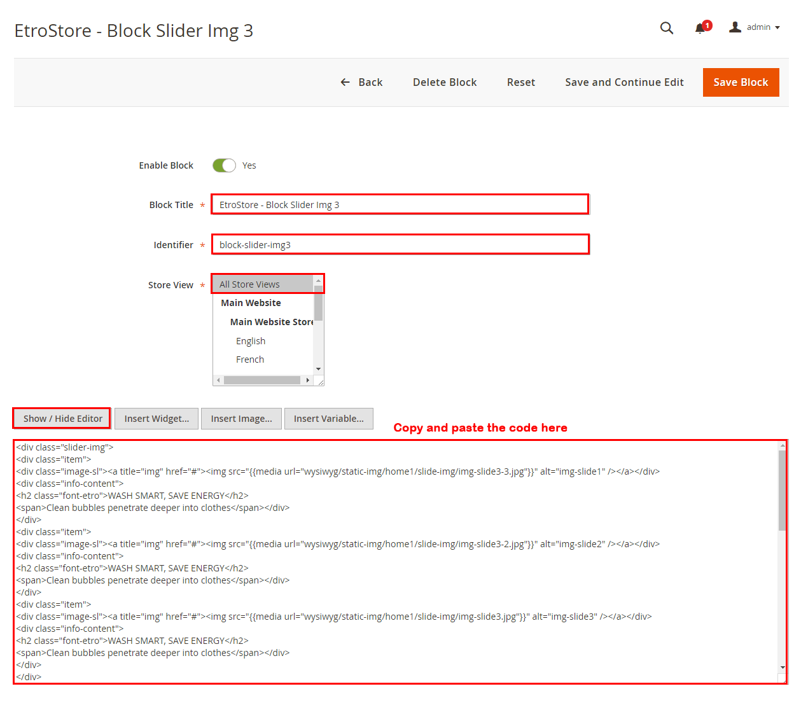Screen dimensions: 808x712
Task: Select French store view
Action: click(250, 359)
